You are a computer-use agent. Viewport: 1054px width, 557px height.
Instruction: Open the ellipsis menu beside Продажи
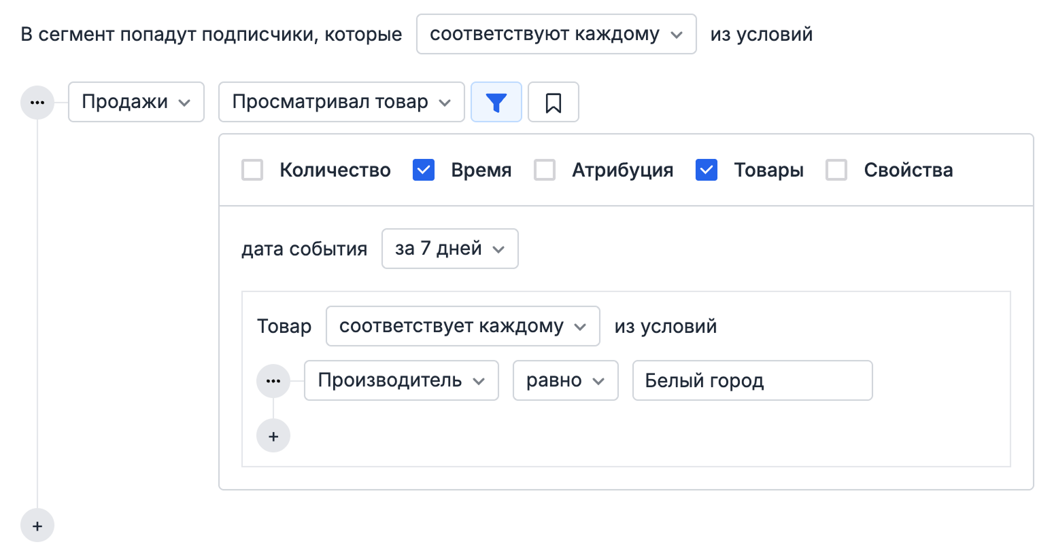[x=37, y=102]
